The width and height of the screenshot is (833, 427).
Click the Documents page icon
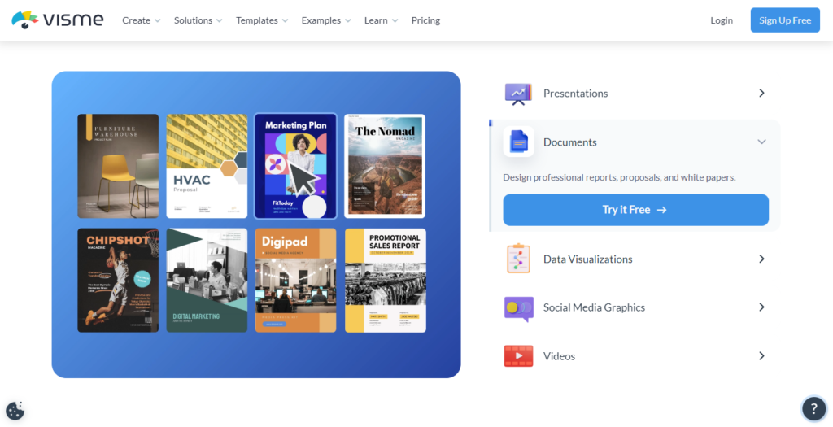tap(518, 142)
